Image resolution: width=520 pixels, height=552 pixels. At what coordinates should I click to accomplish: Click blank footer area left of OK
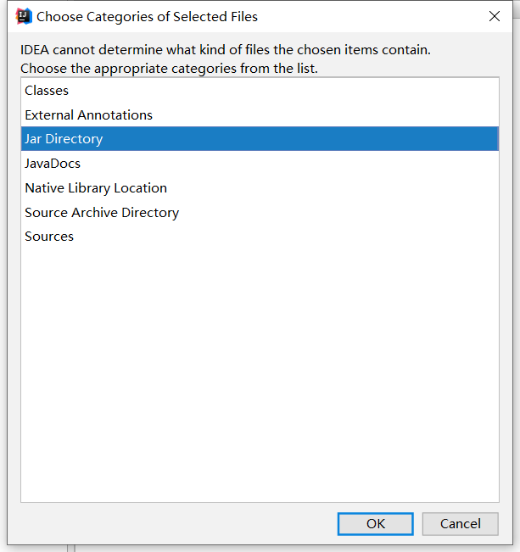[170, 524]
